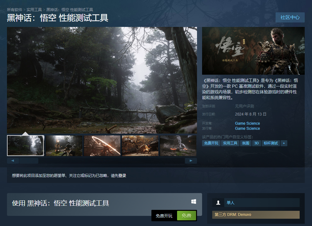Click the green 免费 play button
This screenshot has height=226, width=312.
pyautogui.click(x=187, y=216)
